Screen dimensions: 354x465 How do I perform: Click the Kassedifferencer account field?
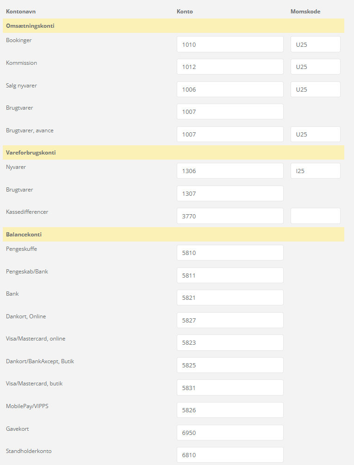[230, 216]
